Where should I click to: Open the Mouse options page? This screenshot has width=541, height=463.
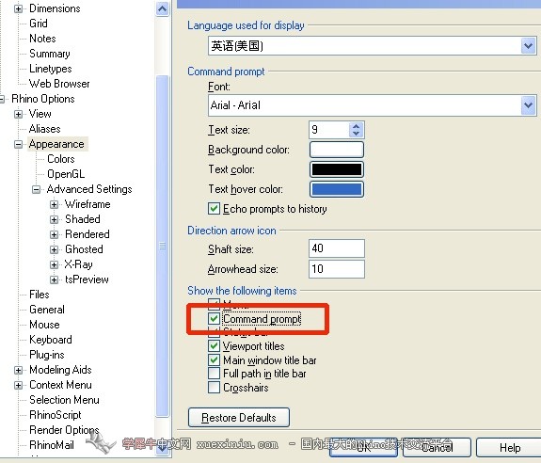point(44,325)
